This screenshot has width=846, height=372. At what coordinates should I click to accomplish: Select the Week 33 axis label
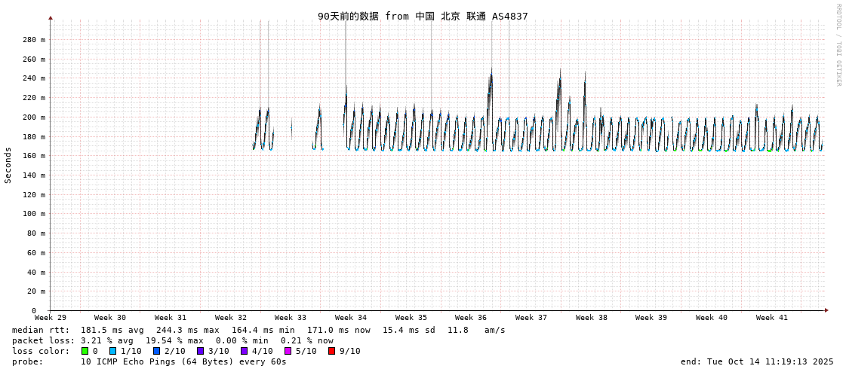coord(291,318)
